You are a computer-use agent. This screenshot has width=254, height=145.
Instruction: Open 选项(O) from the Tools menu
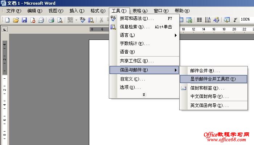click(x=144, y=87)
